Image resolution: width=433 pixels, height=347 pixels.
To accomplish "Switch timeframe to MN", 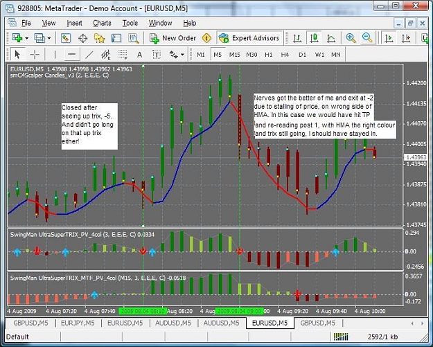I will [336, 55].
